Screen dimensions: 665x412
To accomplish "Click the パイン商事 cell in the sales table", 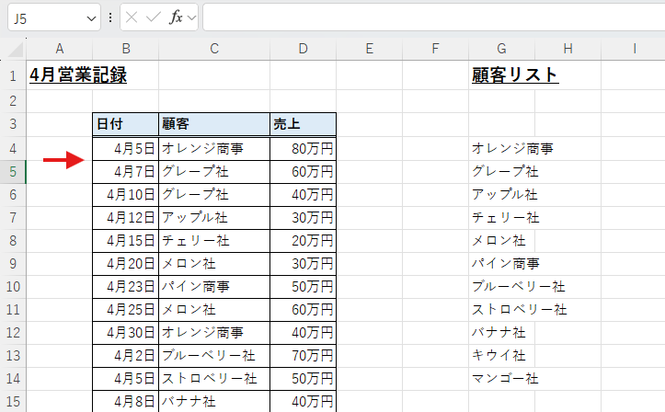I will click(213, 286).
